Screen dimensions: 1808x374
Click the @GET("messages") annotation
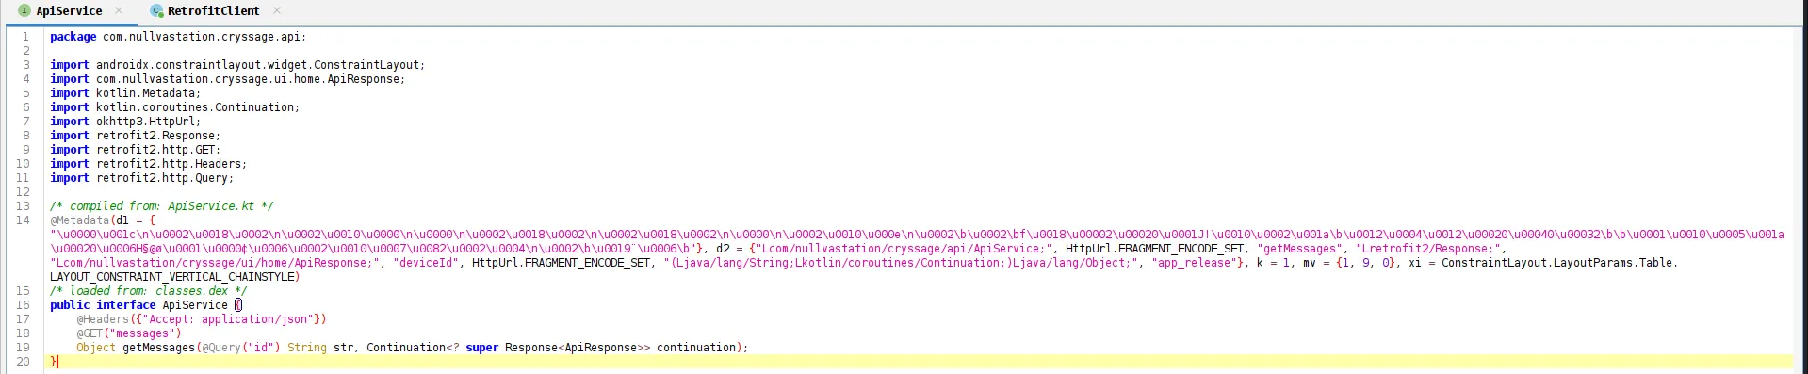(x=129, y=333)
